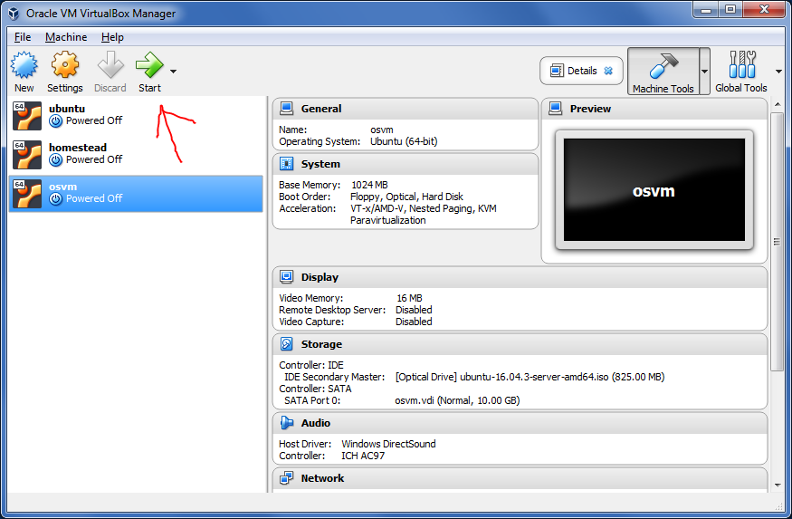This screenshot has height=519, width=792.
Task: Click Video Memory 16 MB value
Action: tap(409, 298)
